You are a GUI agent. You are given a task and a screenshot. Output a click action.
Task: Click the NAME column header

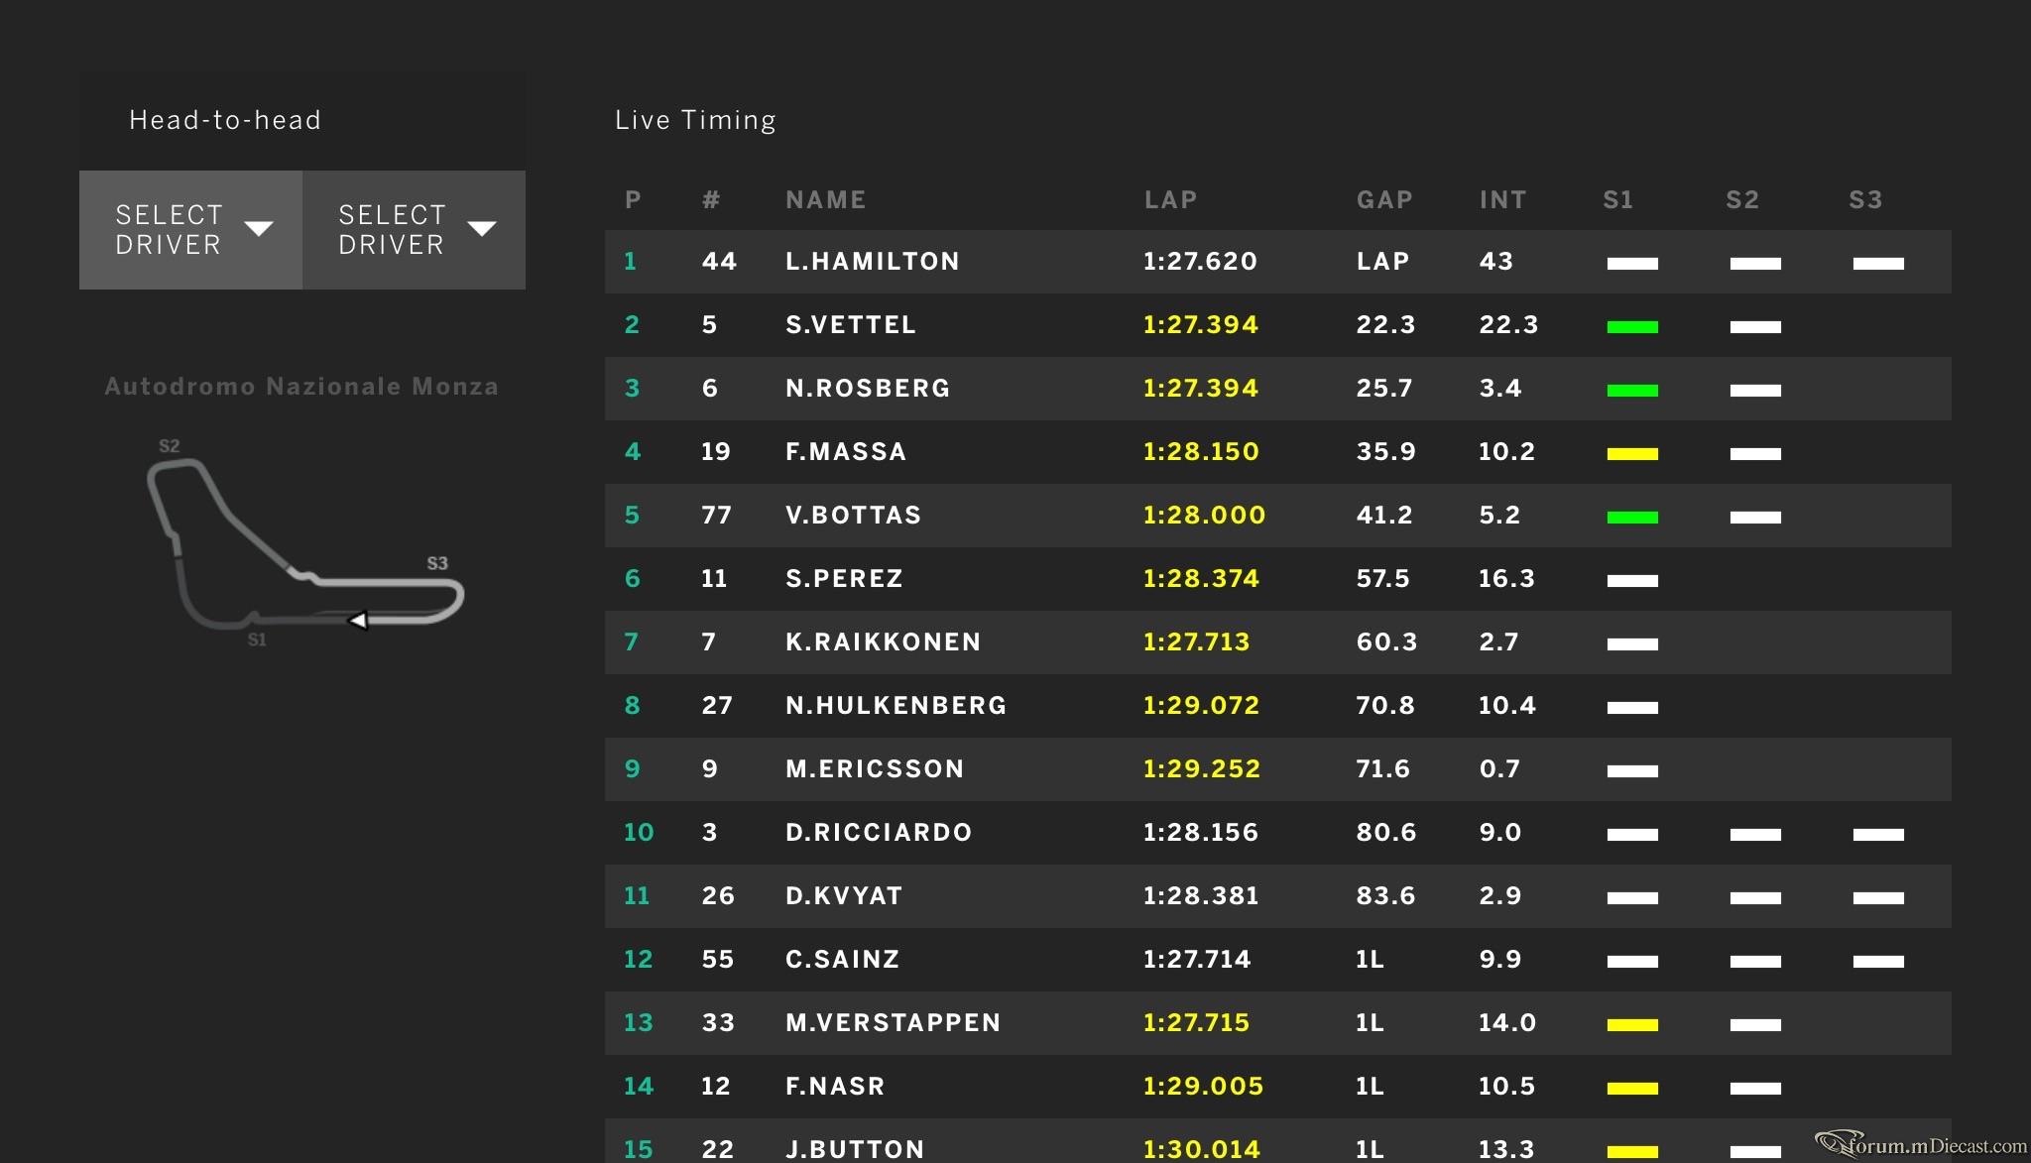826,199
